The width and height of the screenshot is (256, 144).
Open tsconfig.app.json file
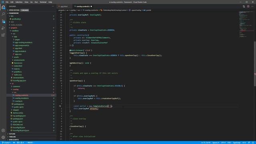coord(20,80)
